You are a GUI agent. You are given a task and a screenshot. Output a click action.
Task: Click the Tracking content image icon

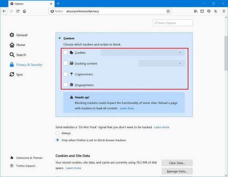[x=72, y=63]
